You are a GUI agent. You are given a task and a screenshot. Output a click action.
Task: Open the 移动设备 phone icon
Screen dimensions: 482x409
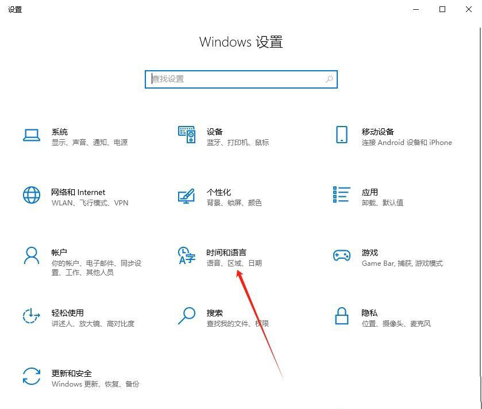(341, 135)
